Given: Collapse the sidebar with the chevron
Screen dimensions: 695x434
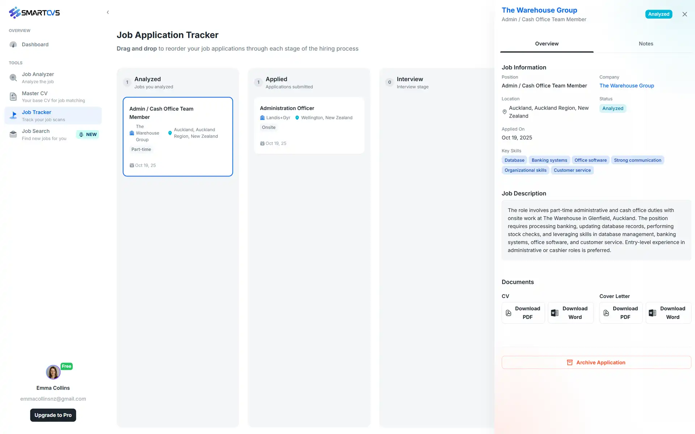Looking at the screenshot, I should click(x=108, y=12).
